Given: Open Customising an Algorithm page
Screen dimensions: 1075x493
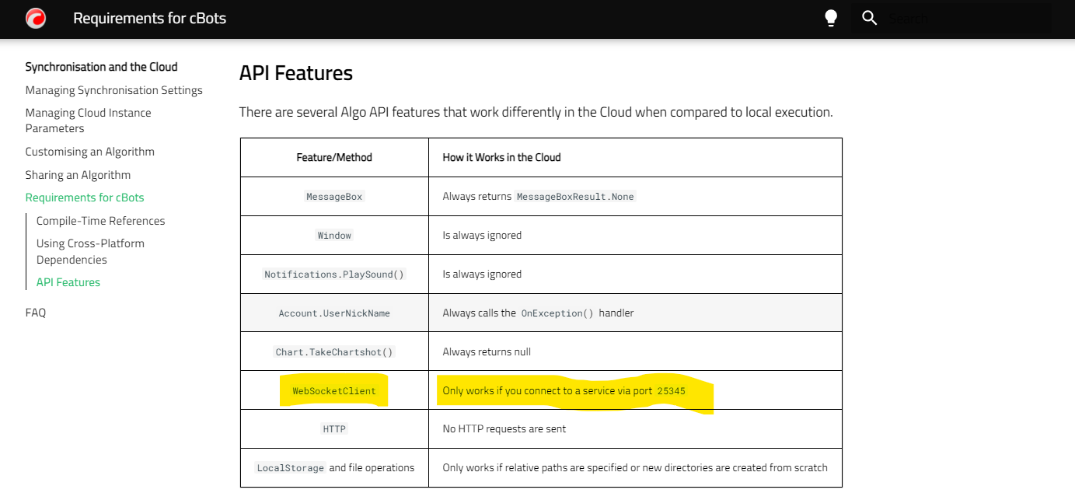Looking at the screenshot, I should 89,152.
